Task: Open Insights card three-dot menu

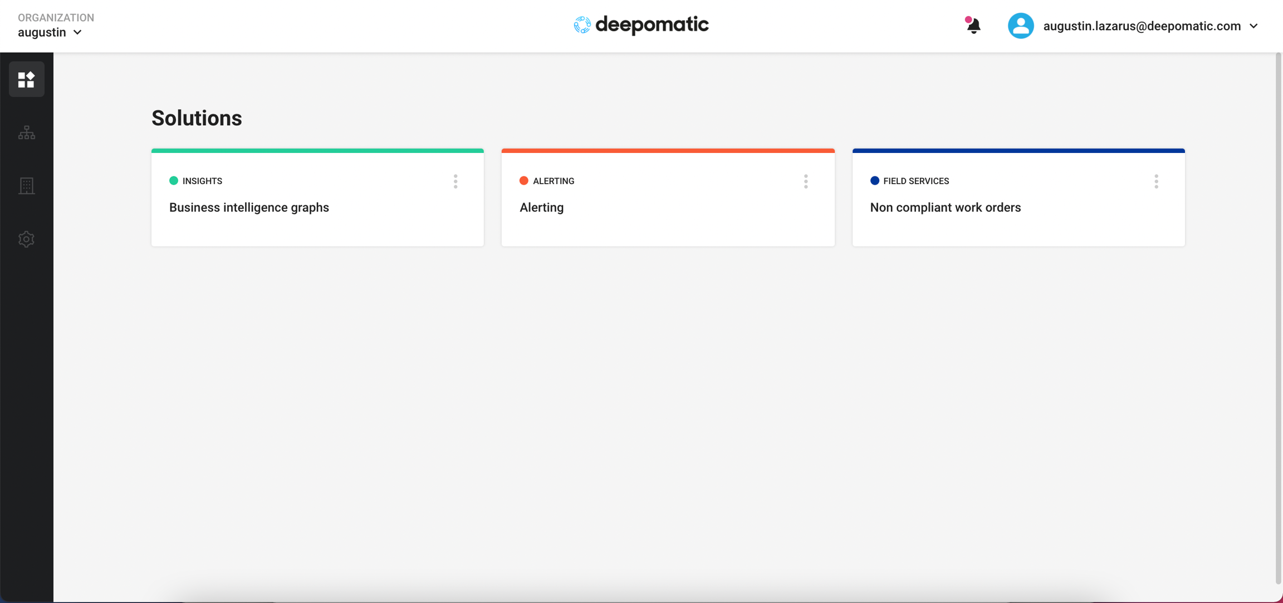Action: coord(456,181)
